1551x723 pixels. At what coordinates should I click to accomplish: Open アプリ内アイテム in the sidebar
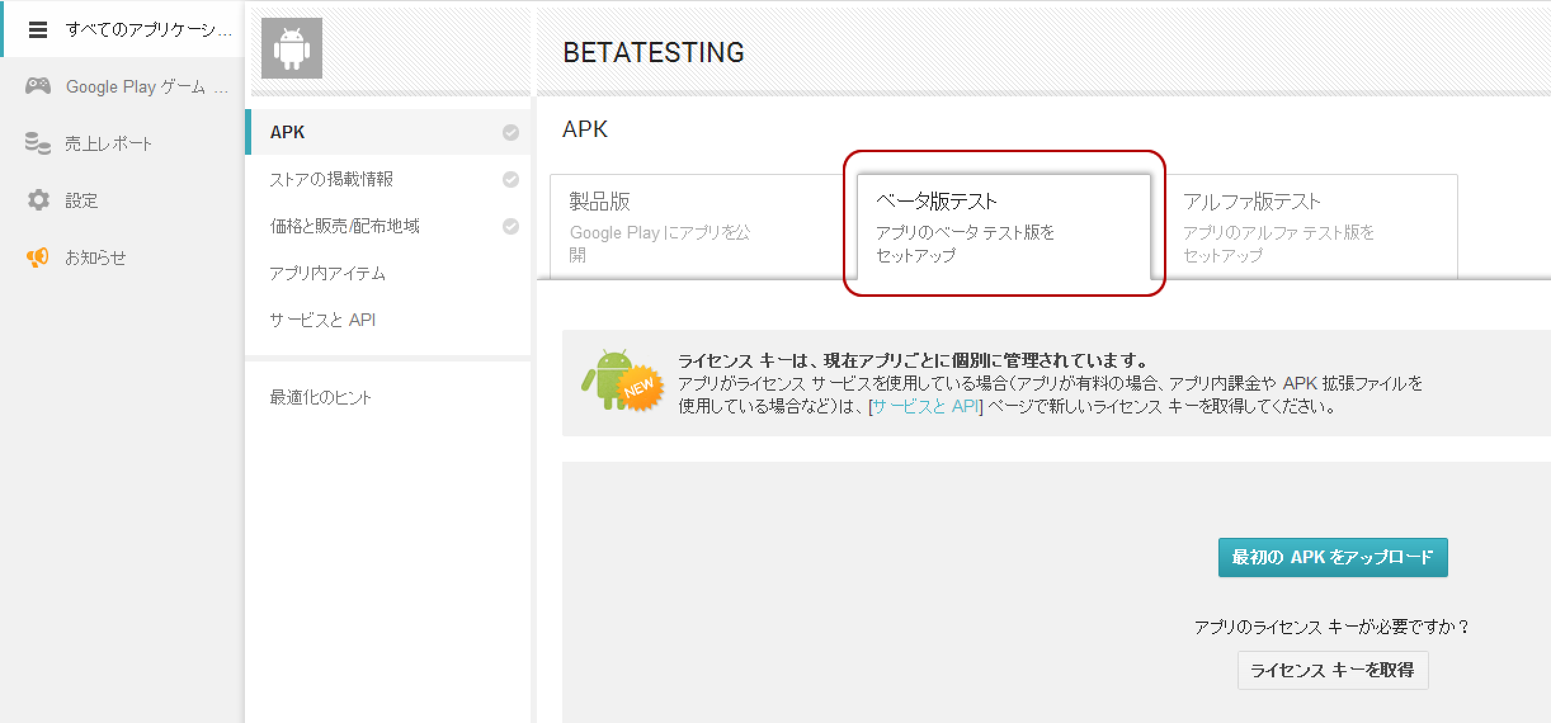[327, 273]
